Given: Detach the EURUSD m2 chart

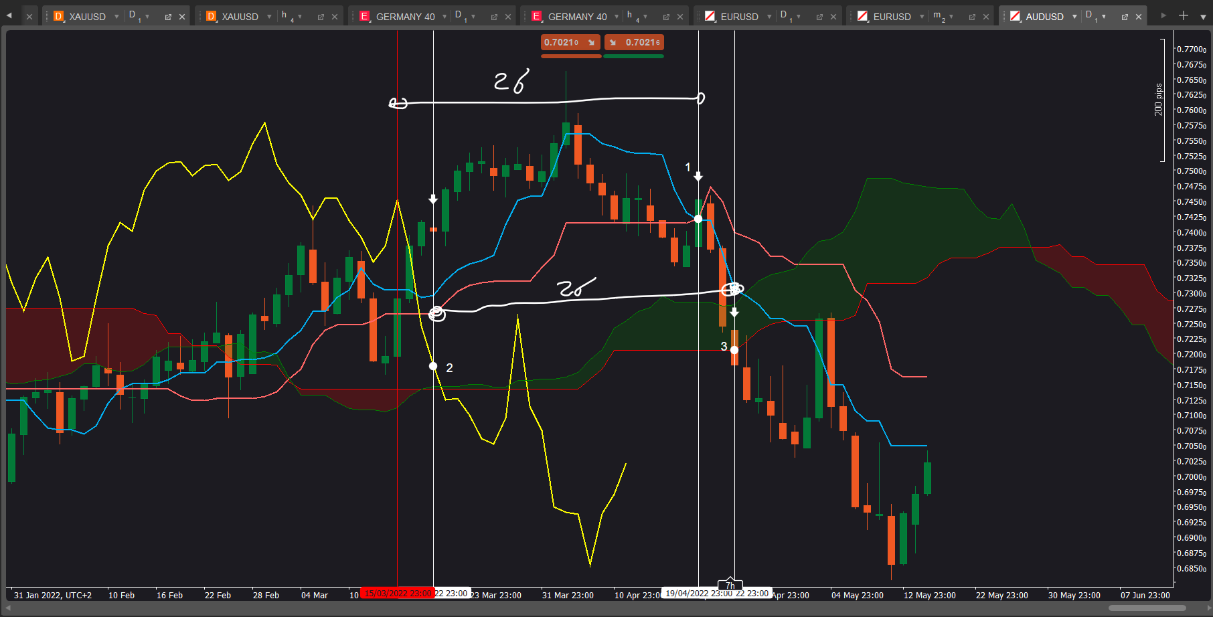Looking at the screenshot, I should point(972,17).
